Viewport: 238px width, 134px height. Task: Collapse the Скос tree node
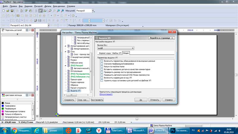pyautogui.click(x=65, y=52)
